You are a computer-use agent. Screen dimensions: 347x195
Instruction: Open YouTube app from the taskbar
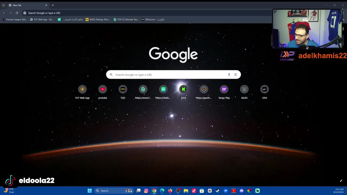[x=234, y=191]
